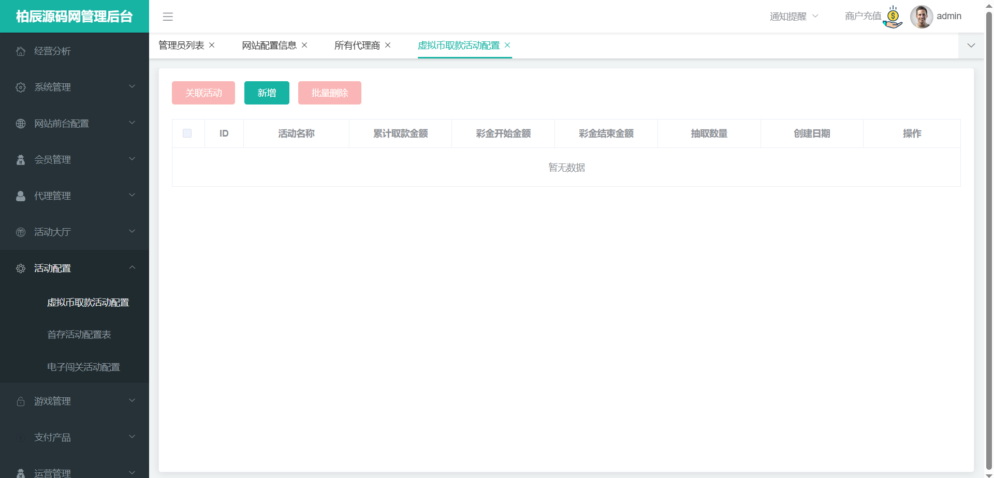994x478 pixels.
Task: Expand the 会员管理 menu chevron
Action: point(132,159)
